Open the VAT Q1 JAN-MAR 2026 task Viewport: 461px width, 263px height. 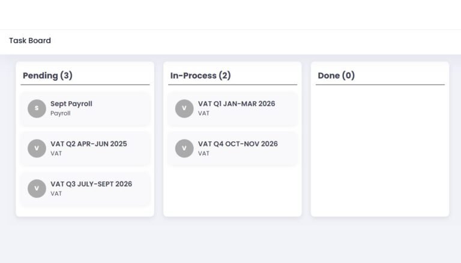point(237,104)
